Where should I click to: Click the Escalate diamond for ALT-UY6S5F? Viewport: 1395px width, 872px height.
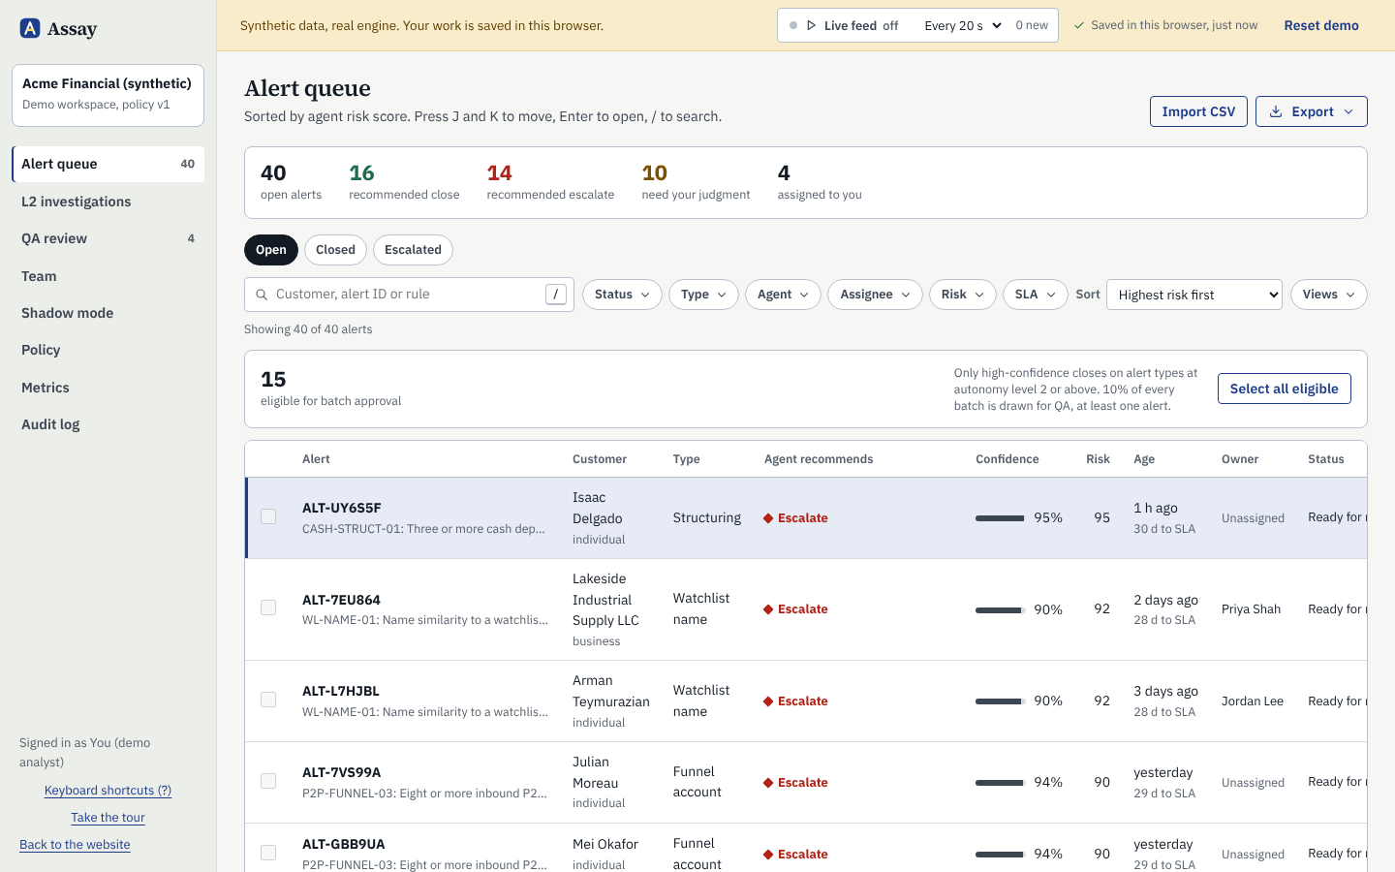[x=768, y=518]
